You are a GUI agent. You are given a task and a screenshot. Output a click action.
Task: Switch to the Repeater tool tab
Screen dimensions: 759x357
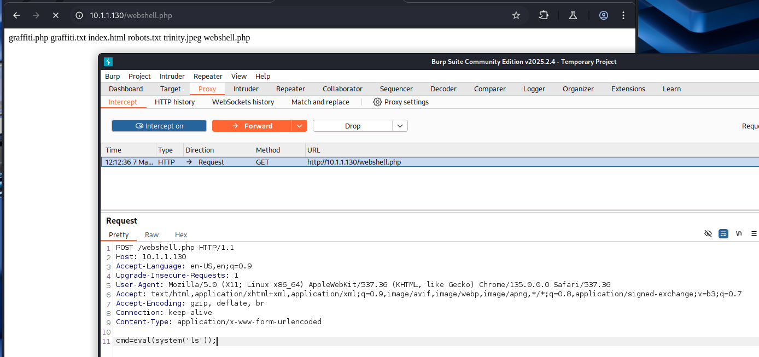pyautogui.click(x=290, y=89)
